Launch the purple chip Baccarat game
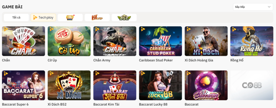The width and height of the screenshot is (276, 108). tap(206, 85)
